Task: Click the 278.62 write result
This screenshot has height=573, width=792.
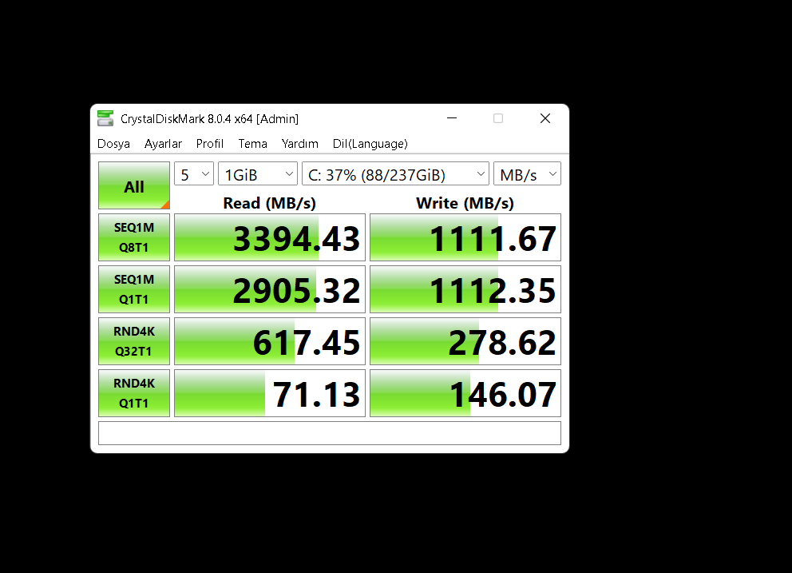Action: pyautogui.click(x=465, y=341)
